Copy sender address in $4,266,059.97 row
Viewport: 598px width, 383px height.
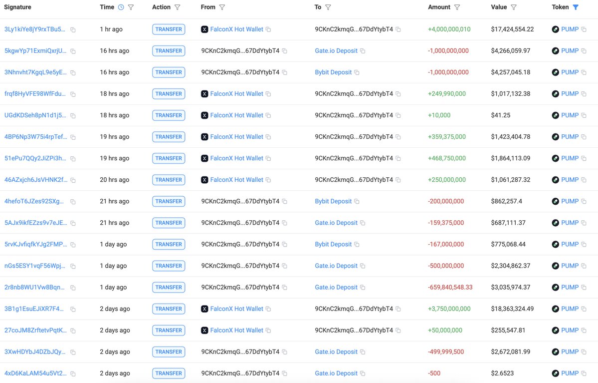[x=284, y=51]
